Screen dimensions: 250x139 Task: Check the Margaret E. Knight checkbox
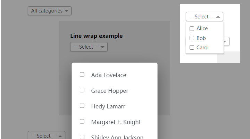[82, 121]
